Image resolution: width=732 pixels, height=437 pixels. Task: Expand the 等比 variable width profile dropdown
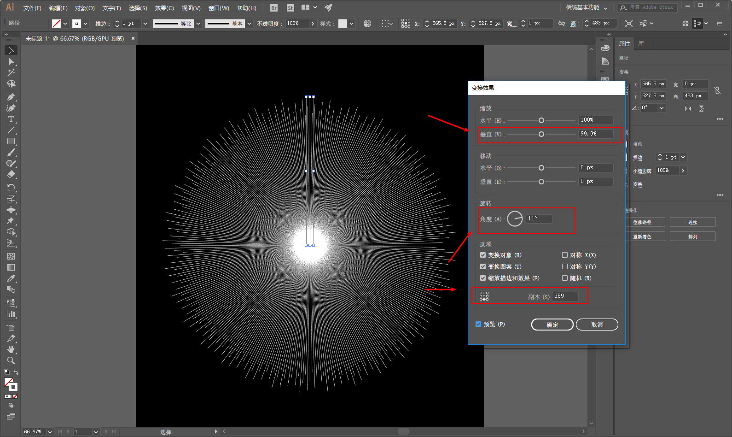click(x=198, y=24)
